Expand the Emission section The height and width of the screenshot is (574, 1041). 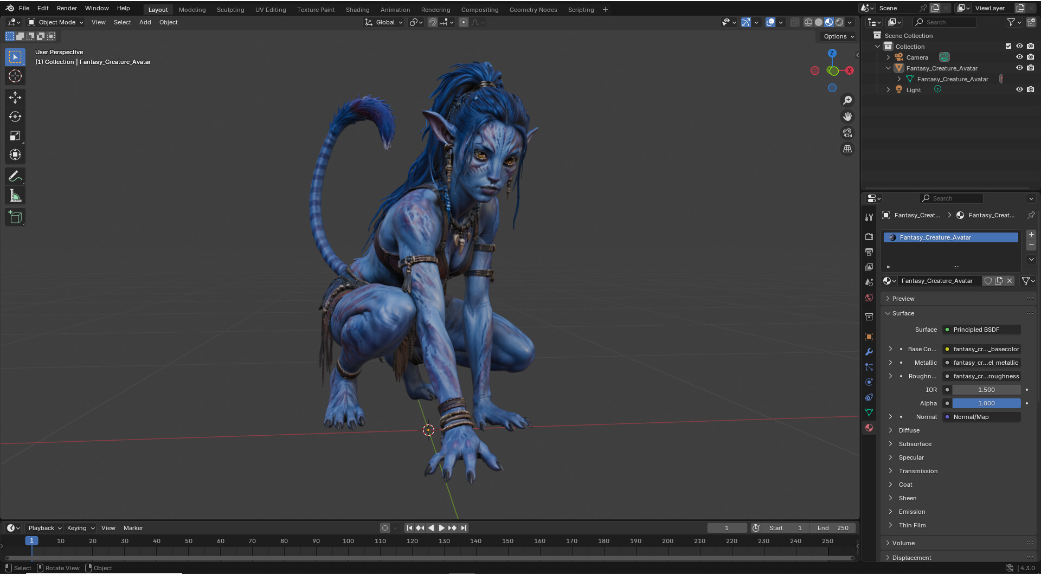911,512
